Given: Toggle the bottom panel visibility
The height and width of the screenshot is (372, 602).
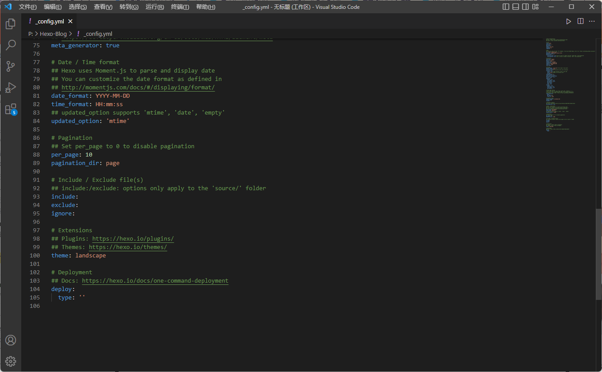Looking at the screenshot, I should (x=516, y=7).
